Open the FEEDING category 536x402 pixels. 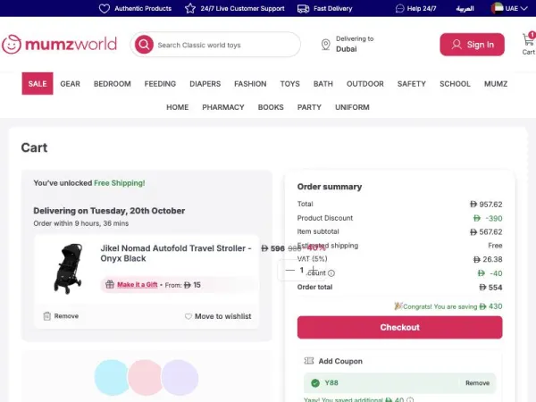click(160, 84)
